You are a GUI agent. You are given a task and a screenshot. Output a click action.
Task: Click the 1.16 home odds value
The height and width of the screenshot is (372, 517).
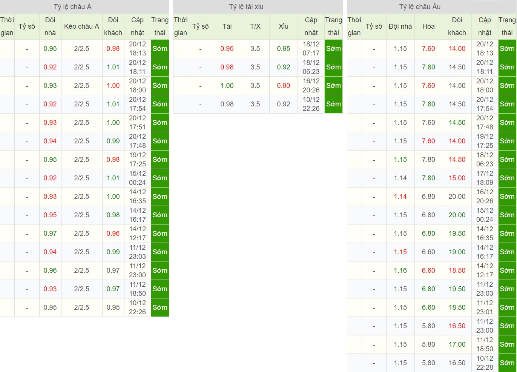coord(400,271)
